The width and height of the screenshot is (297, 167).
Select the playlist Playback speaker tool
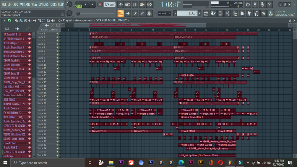point(53,20)
